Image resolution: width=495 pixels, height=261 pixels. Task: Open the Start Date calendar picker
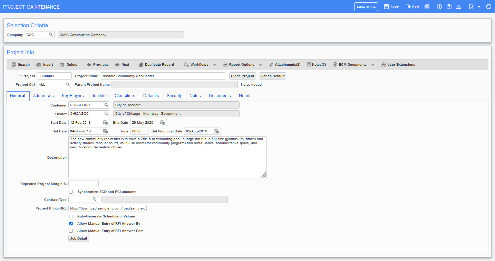(x=106, y=122)
